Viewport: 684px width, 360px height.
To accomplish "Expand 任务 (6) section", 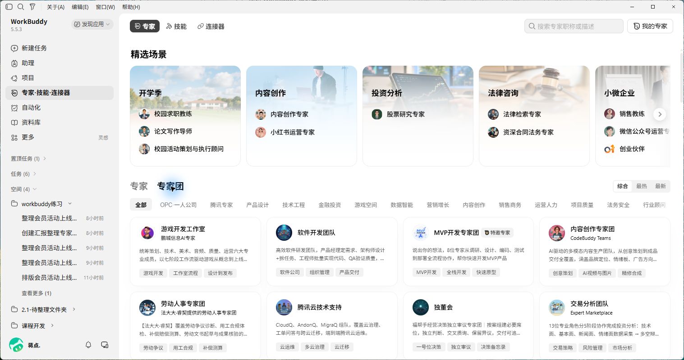I will [x=23, y=174].
